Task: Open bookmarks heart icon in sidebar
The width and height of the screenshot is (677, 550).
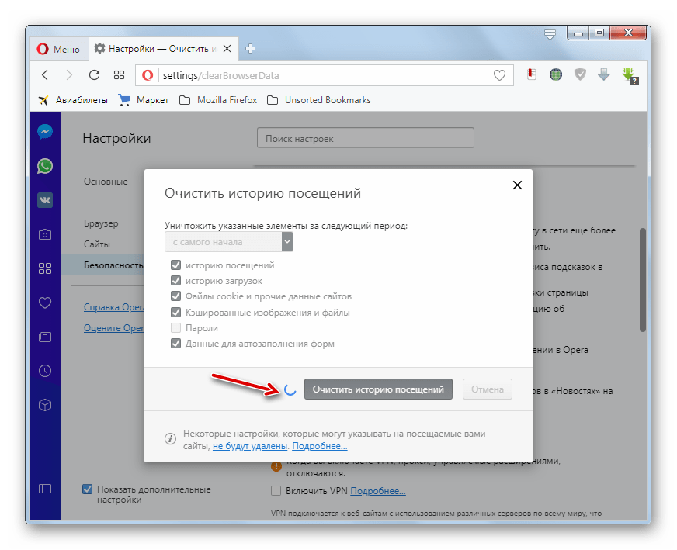Action: click(45, 303)
